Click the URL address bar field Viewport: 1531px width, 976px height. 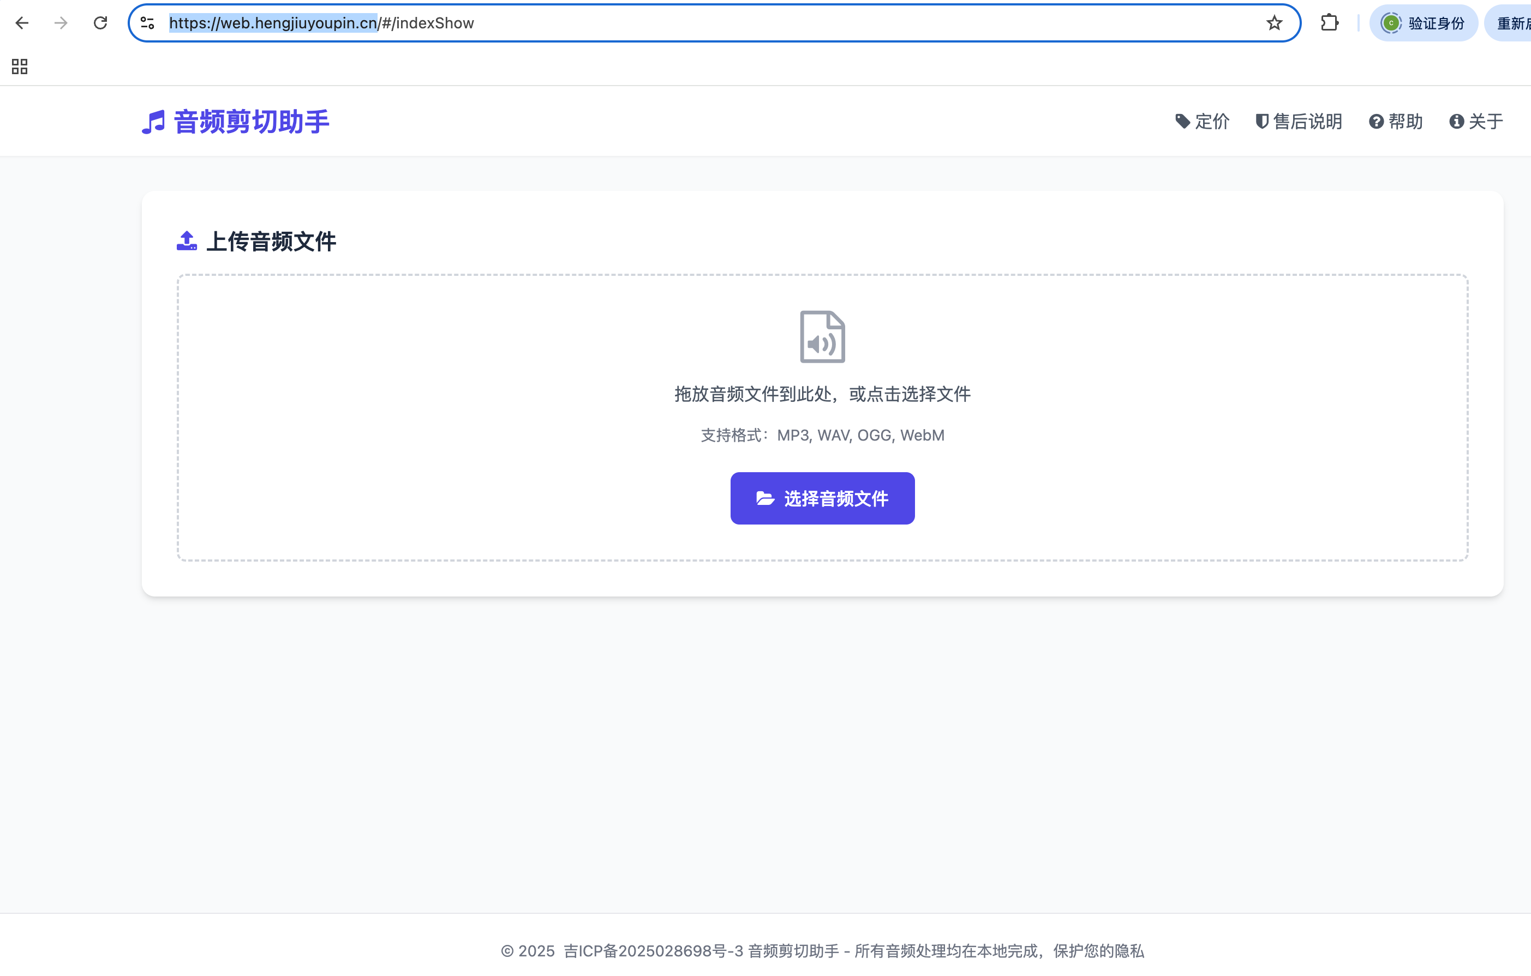(699, 23)
